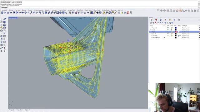The height and width of the screenshot is (112, 200).
Task: Change red color swatch of selected layer
Action: coord(176,32)
